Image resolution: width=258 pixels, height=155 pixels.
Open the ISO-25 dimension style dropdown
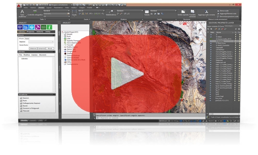(91, 11)
